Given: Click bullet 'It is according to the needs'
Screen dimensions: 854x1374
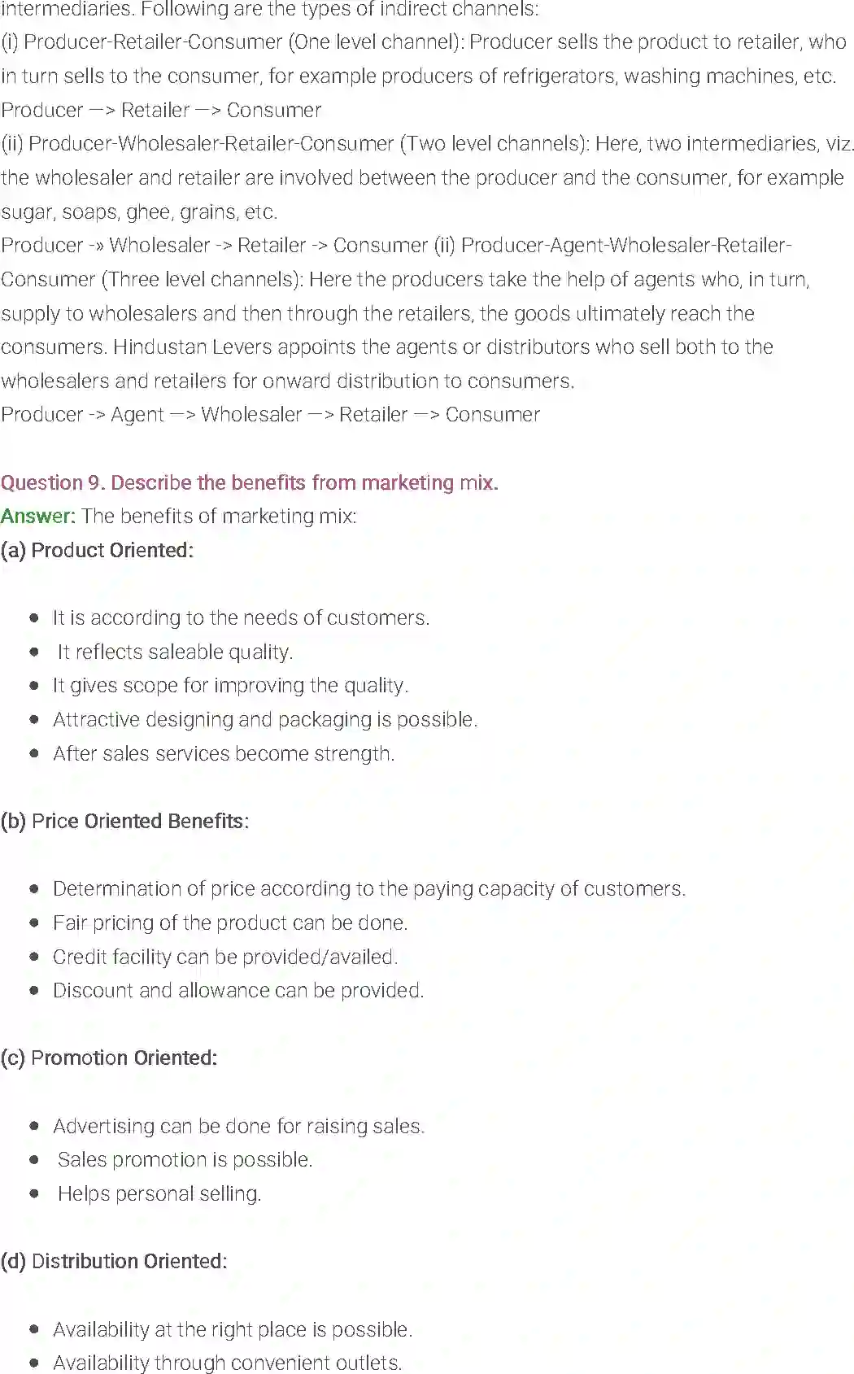Looking at the screenshot, I should point(241,618).
